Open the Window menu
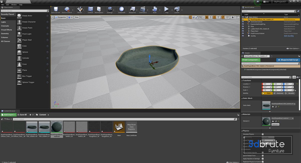Viewport: 301px width, 163px height. click(14, 5)
